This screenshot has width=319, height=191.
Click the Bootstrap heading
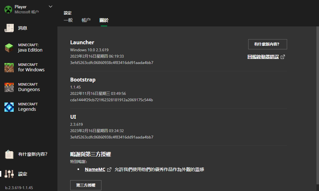coord(83,80)
